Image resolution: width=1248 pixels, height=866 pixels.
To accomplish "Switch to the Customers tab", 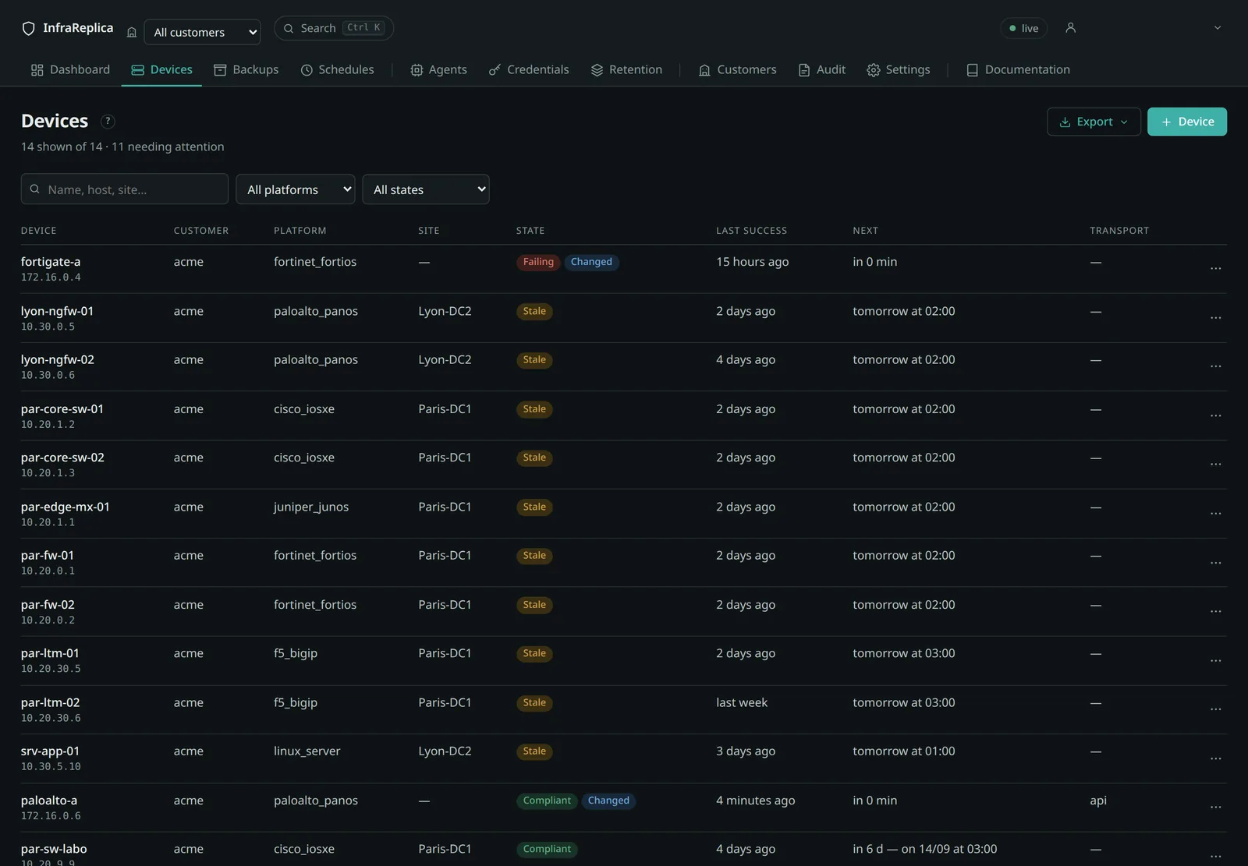I will 737,69.
